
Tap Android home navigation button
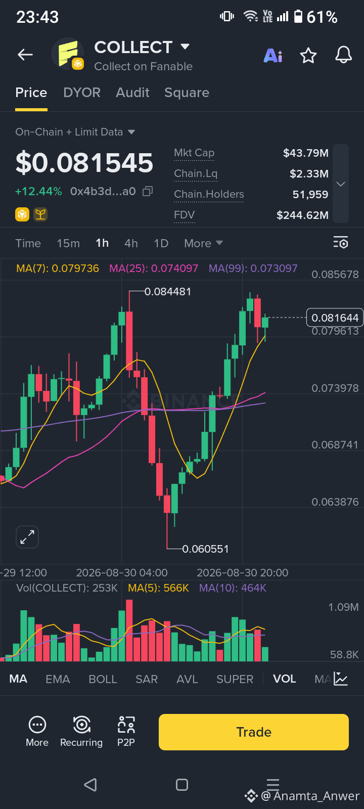(182, 785)
